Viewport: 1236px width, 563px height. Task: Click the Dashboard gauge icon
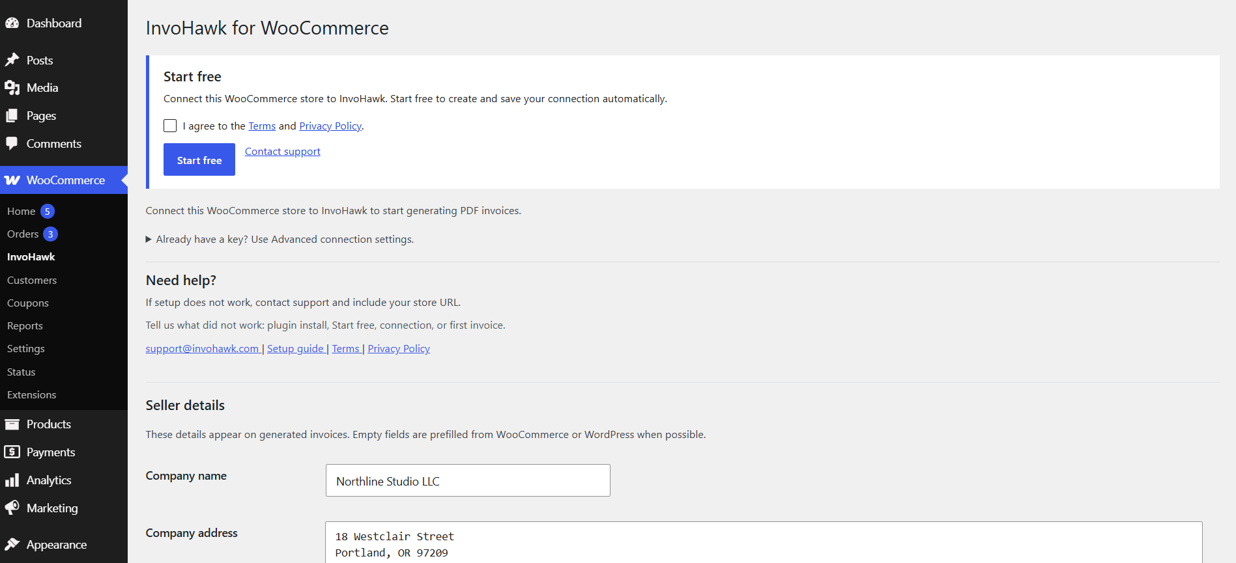point(12,23)
